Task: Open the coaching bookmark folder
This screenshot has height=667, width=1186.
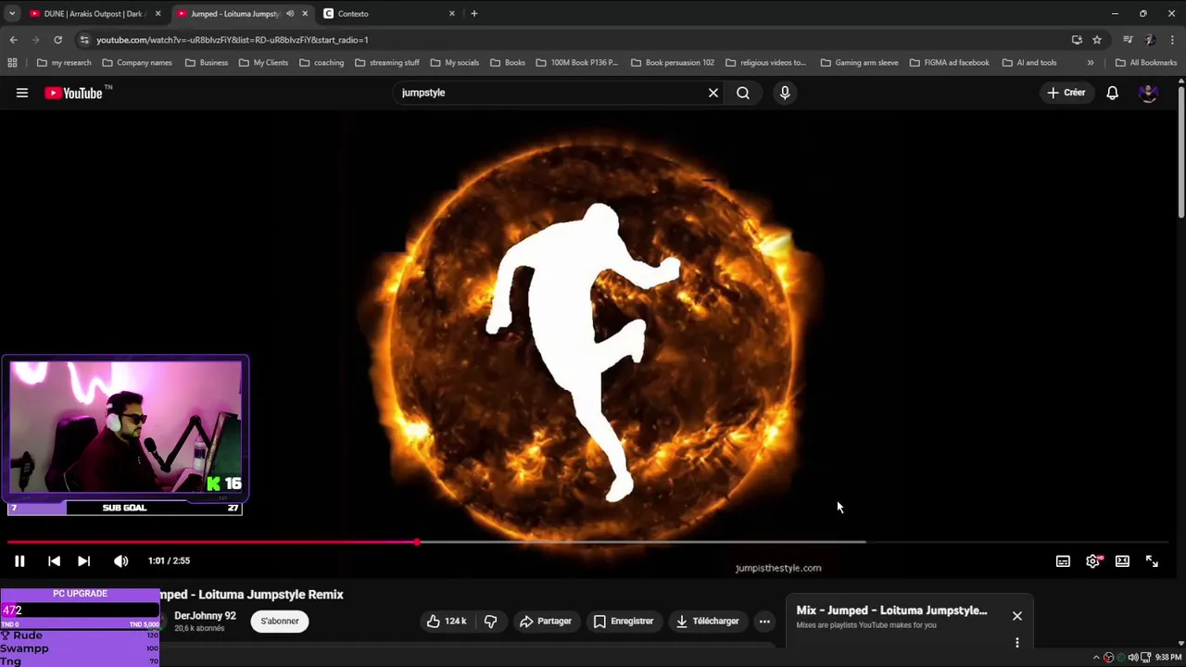Action: click(x=322, y=63)
